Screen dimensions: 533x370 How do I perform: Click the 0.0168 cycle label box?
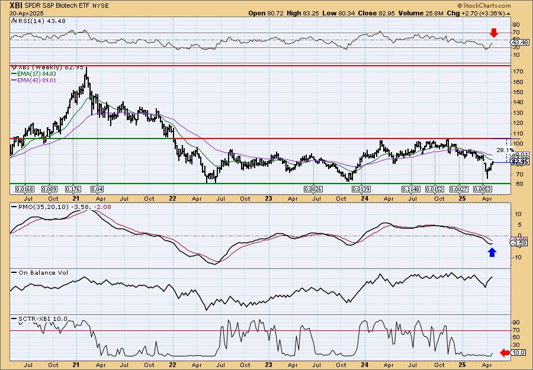click(x=25, y=189)
